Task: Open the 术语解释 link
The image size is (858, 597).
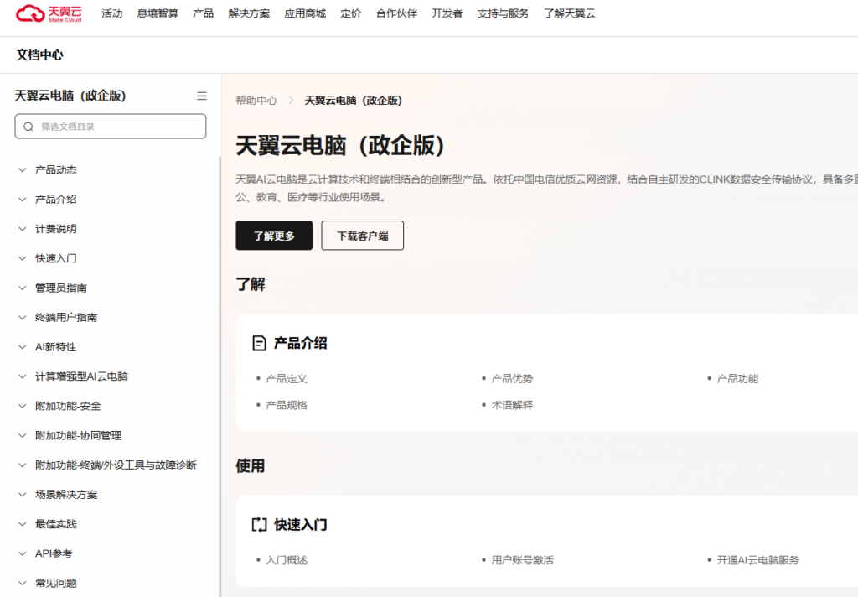Action: [x=512, y=405]
